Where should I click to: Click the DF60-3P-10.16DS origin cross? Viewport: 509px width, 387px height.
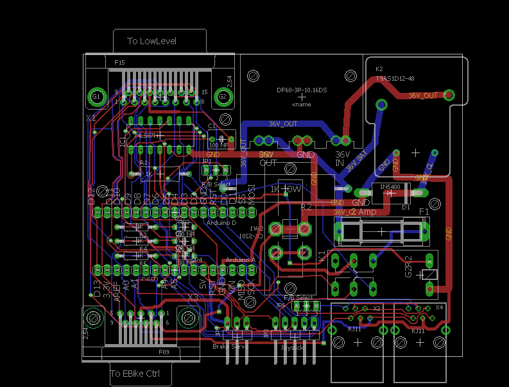[x=302, y=97]
